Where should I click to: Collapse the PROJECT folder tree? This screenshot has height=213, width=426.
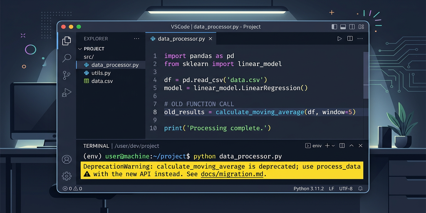coord(94,49)
